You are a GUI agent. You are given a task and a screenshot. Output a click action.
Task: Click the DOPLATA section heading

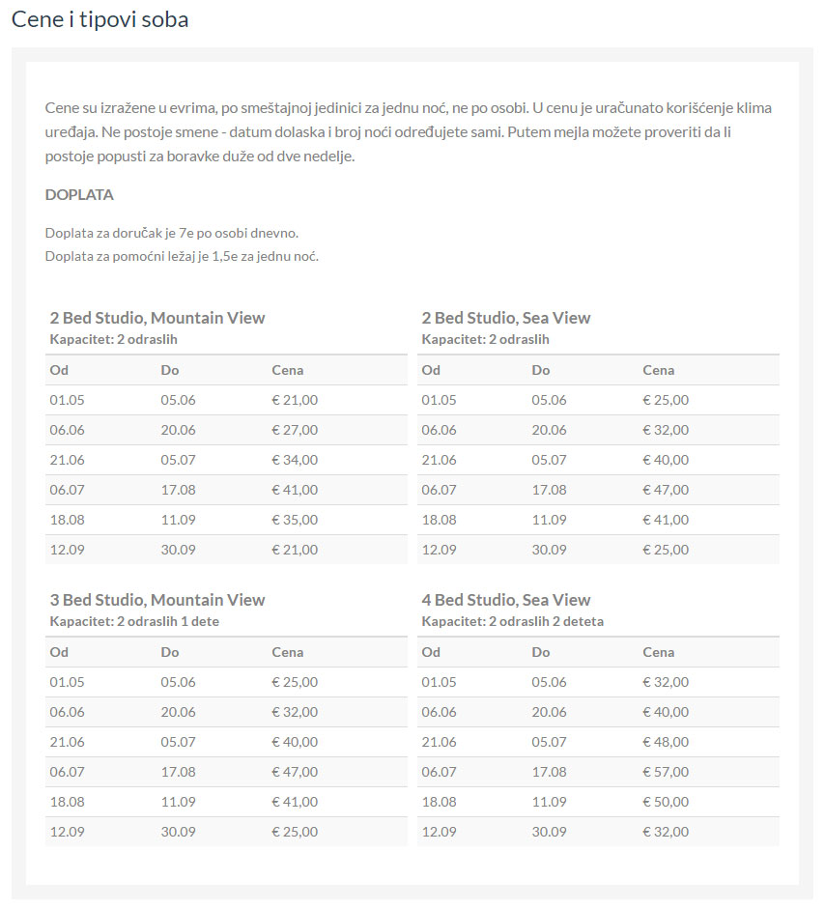(x=79, y=194)
